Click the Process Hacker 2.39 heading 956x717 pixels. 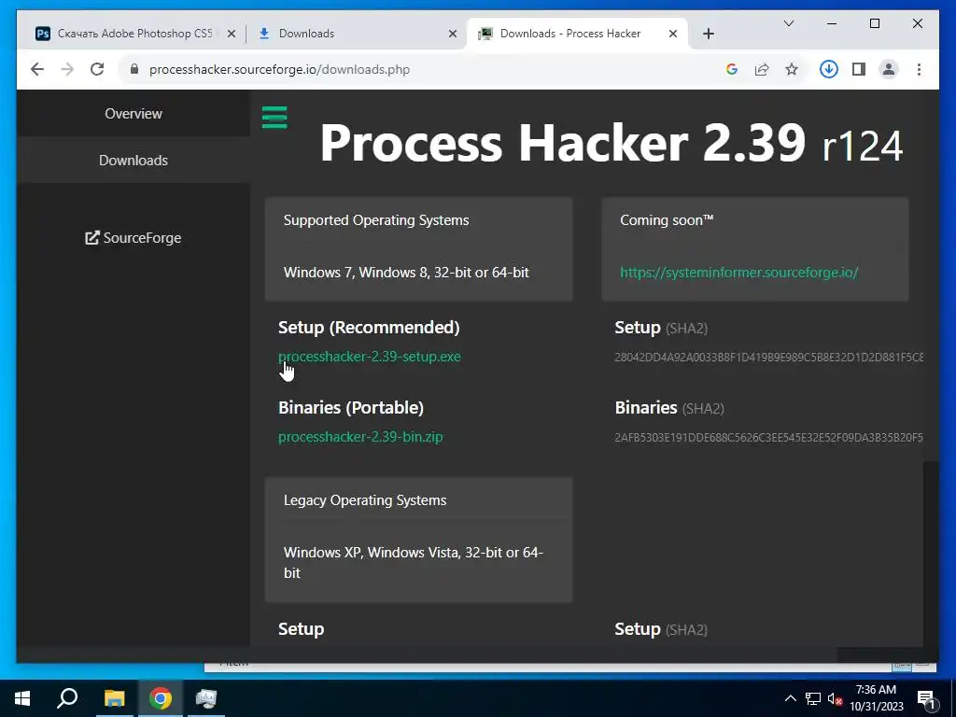611,144
